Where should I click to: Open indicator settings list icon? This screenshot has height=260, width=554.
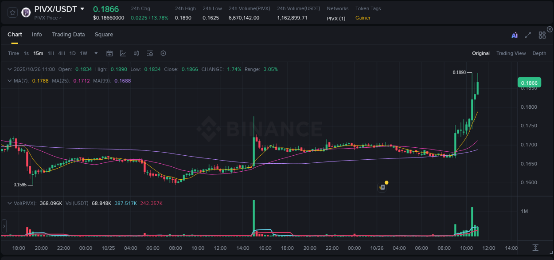click(149, 53)
